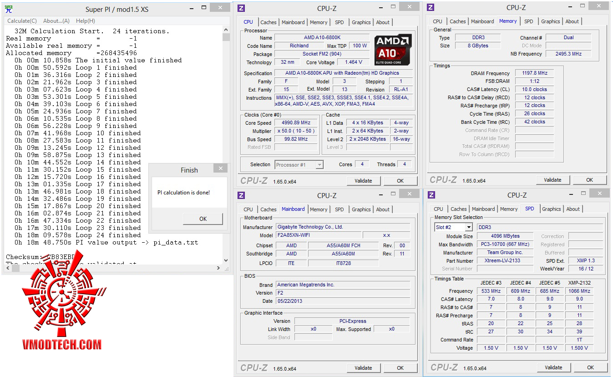The image size is (613, 377).
Task: Click the Bus Speed value "99.82 MHz"
Action: click(x=296, y=139)
